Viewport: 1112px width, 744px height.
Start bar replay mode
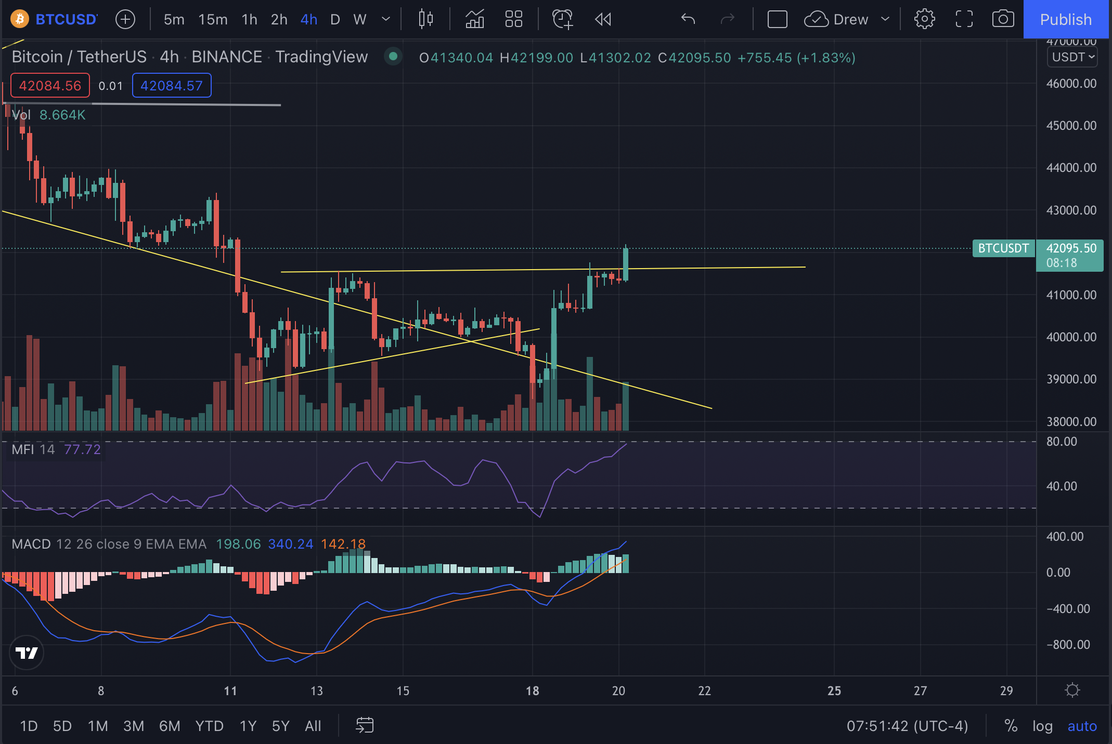coord(603,19)
